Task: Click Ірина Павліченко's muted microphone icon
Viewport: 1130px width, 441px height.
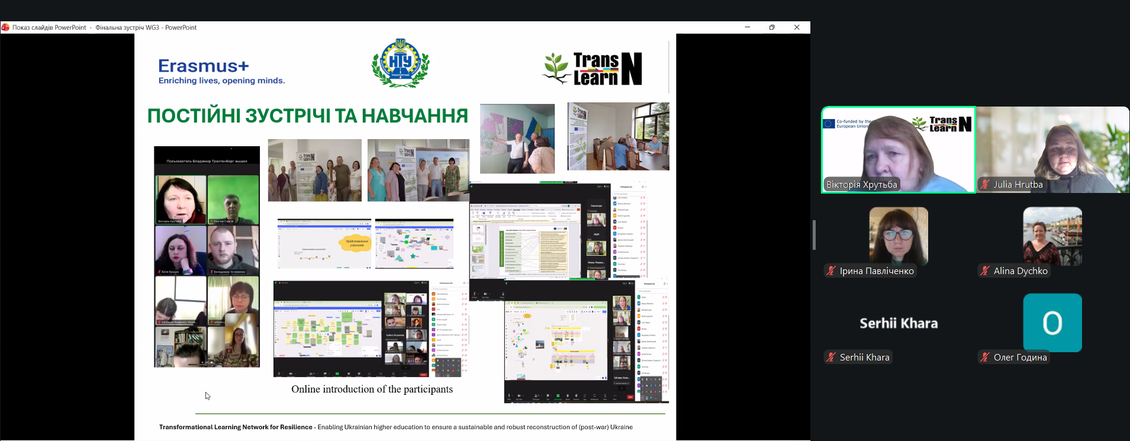Action: pyautogui.click(x=831, y=271)
